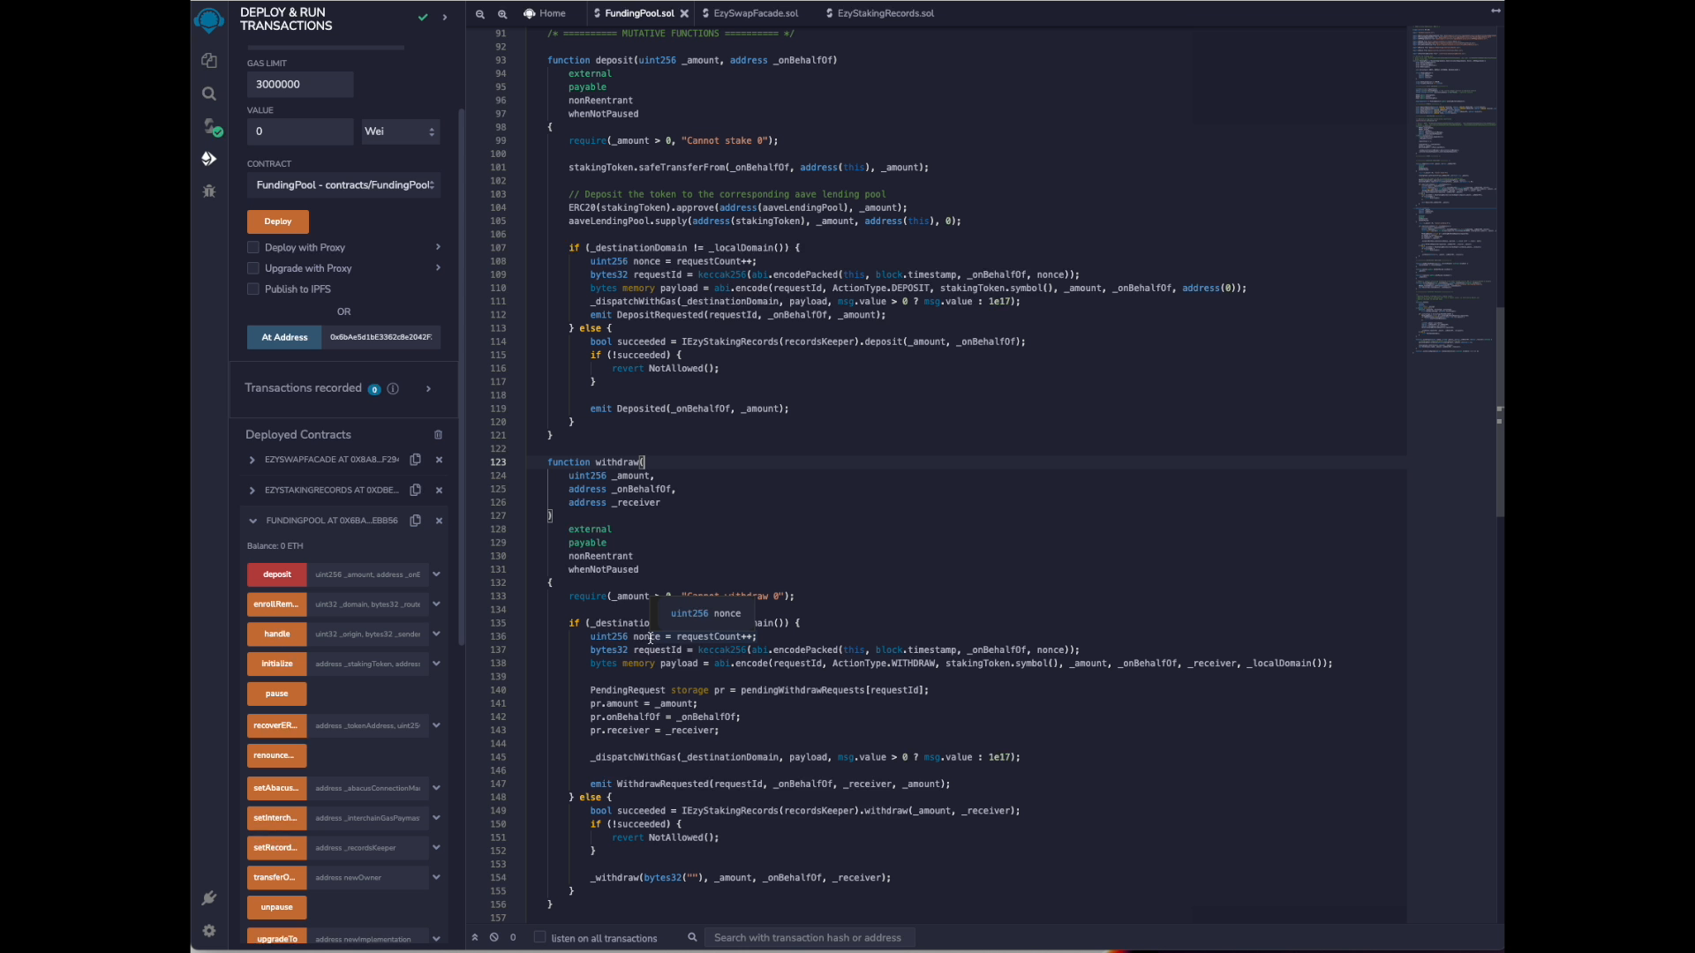Remove the EZYSTAKINGRECORDS deployed contract
This screenshot has width=1695, height=953.
(x=439, y=490)
